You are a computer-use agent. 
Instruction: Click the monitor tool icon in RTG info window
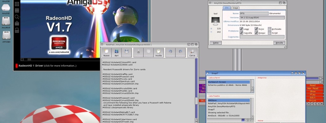click(215, 21)
